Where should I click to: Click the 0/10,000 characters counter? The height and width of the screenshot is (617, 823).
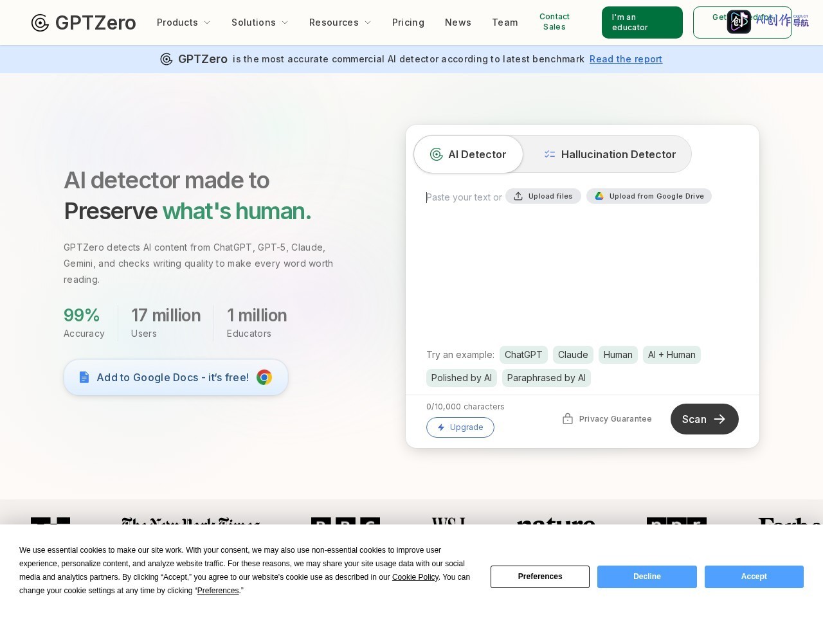[x=466, y=407]
